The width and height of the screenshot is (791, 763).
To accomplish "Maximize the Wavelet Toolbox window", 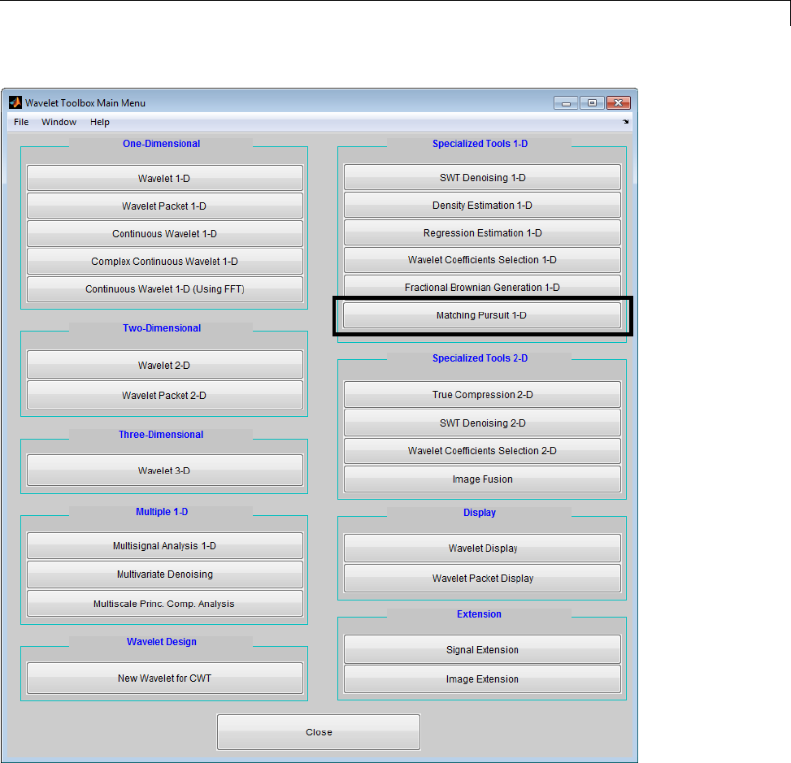I will [x=593, y=103].
